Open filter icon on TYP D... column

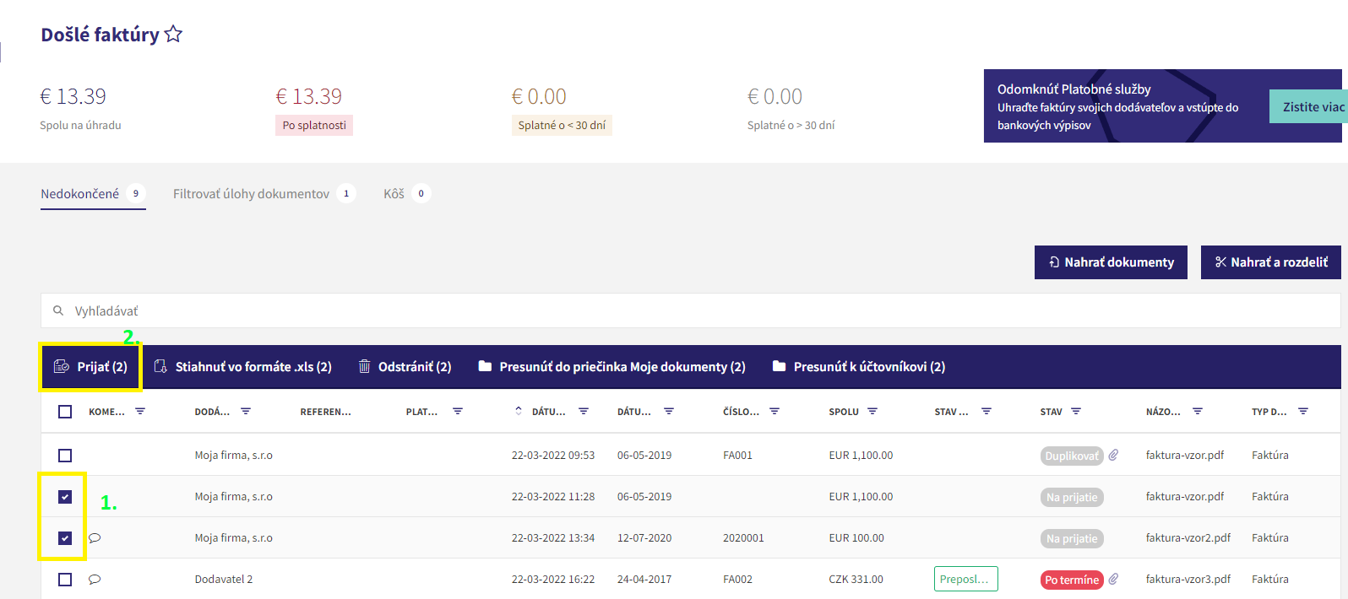click(x=1303, y=411)
